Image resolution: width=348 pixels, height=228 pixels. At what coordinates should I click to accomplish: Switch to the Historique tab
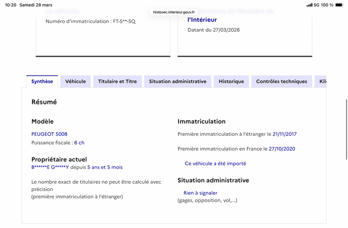click(231, 81)
